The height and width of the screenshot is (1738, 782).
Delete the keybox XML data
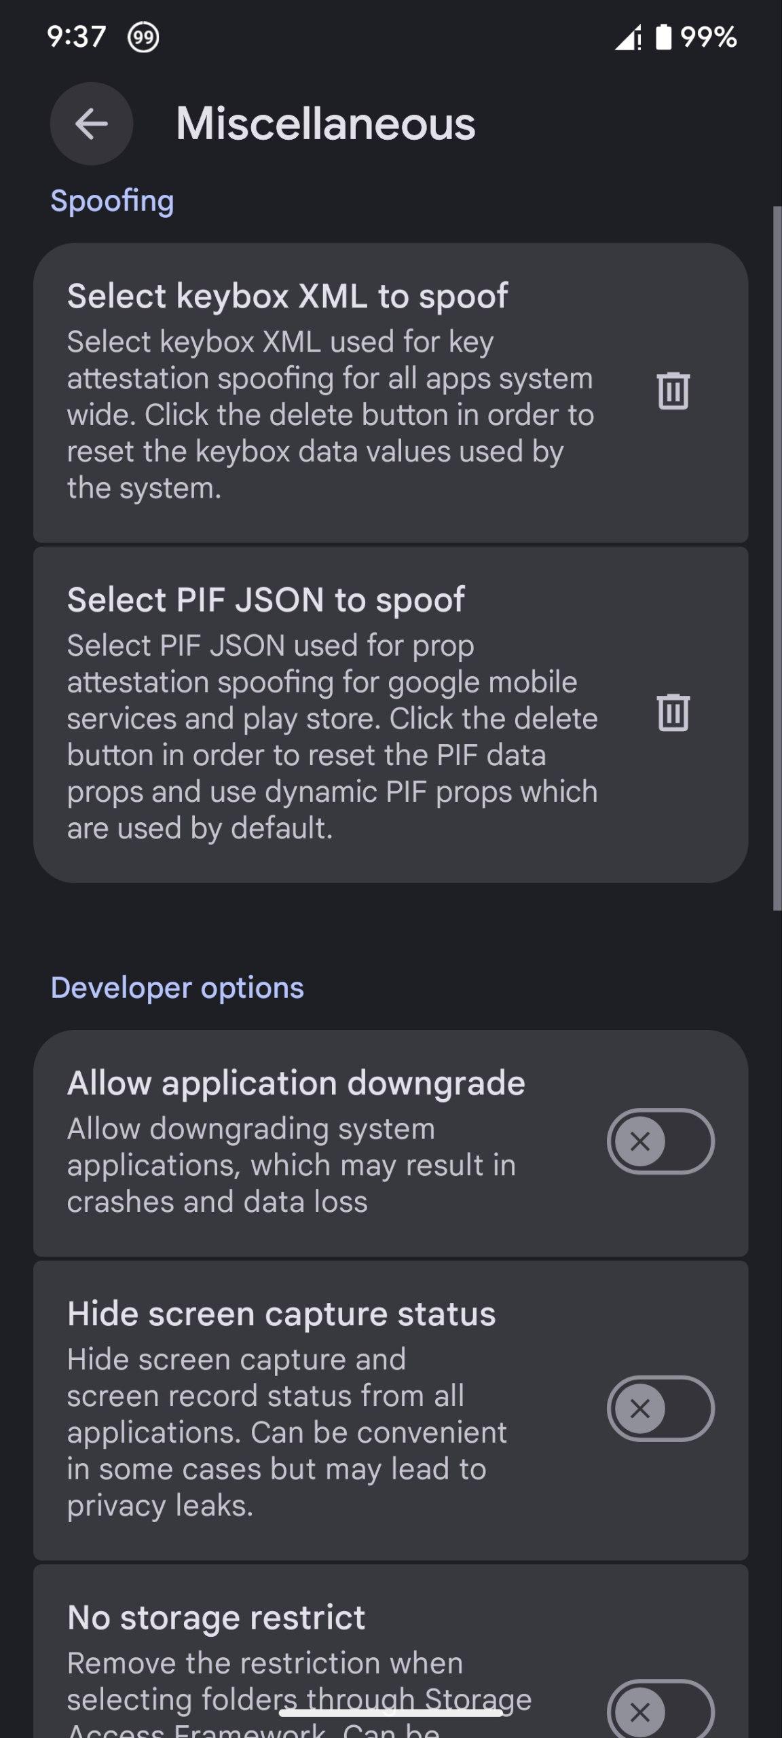coord(673,391)
